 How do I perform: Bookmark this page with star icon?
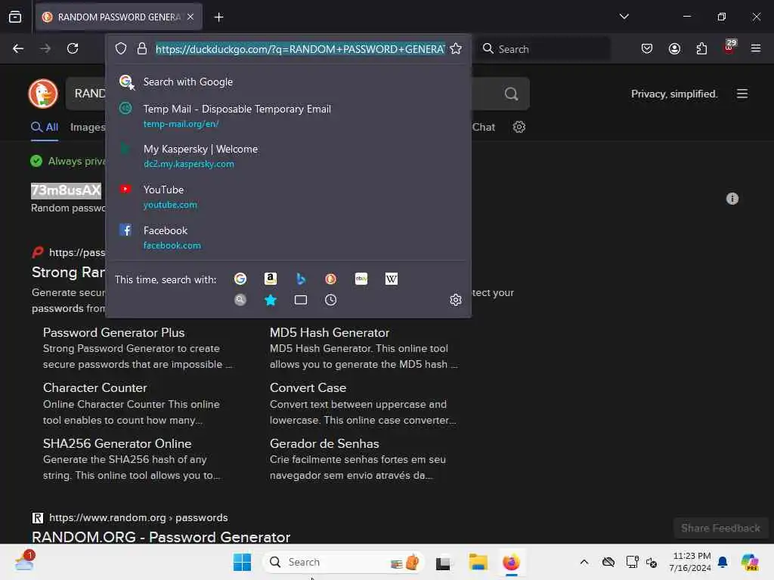456,49
